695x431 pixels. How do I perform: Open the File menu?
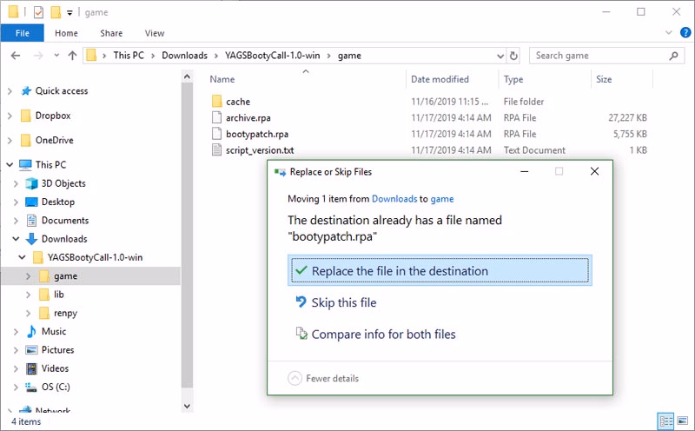coord(23,34)
